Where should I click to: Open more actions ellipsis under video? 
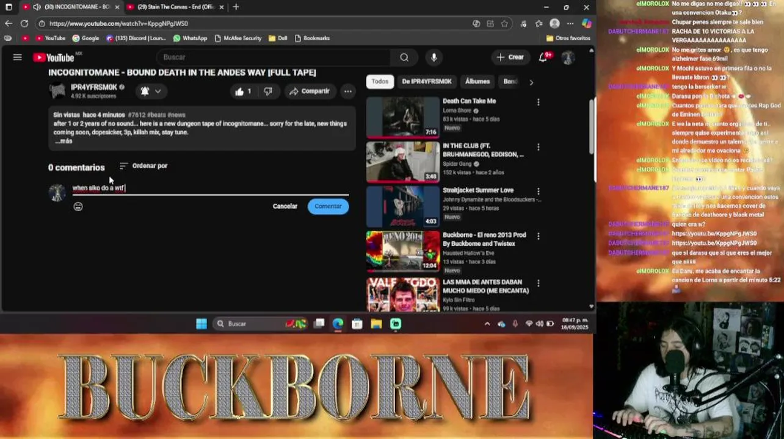click(x=347, y=91)
